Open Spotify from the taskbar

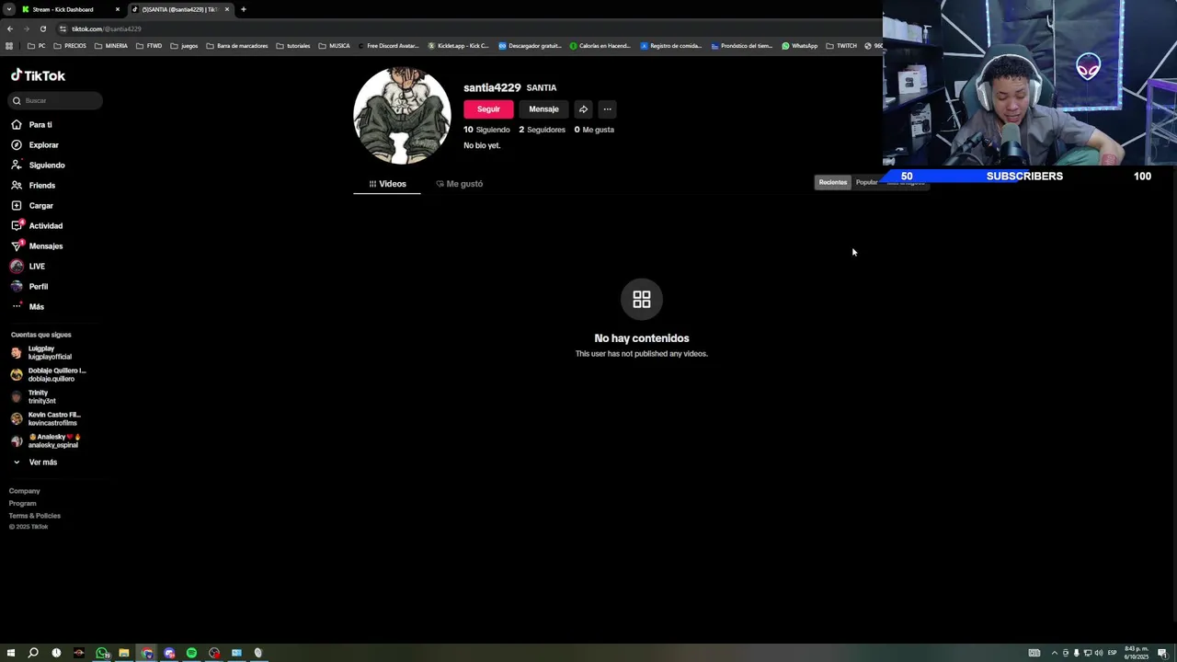coord(191,653)
